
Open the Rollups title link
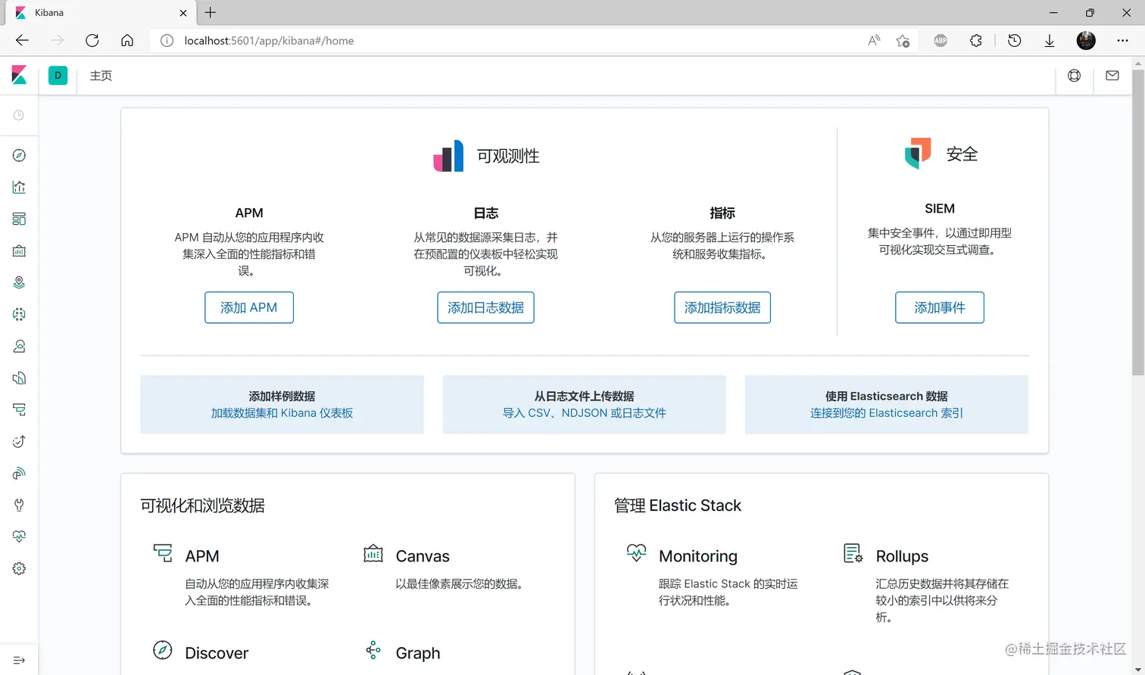click(x=902, y=556)
